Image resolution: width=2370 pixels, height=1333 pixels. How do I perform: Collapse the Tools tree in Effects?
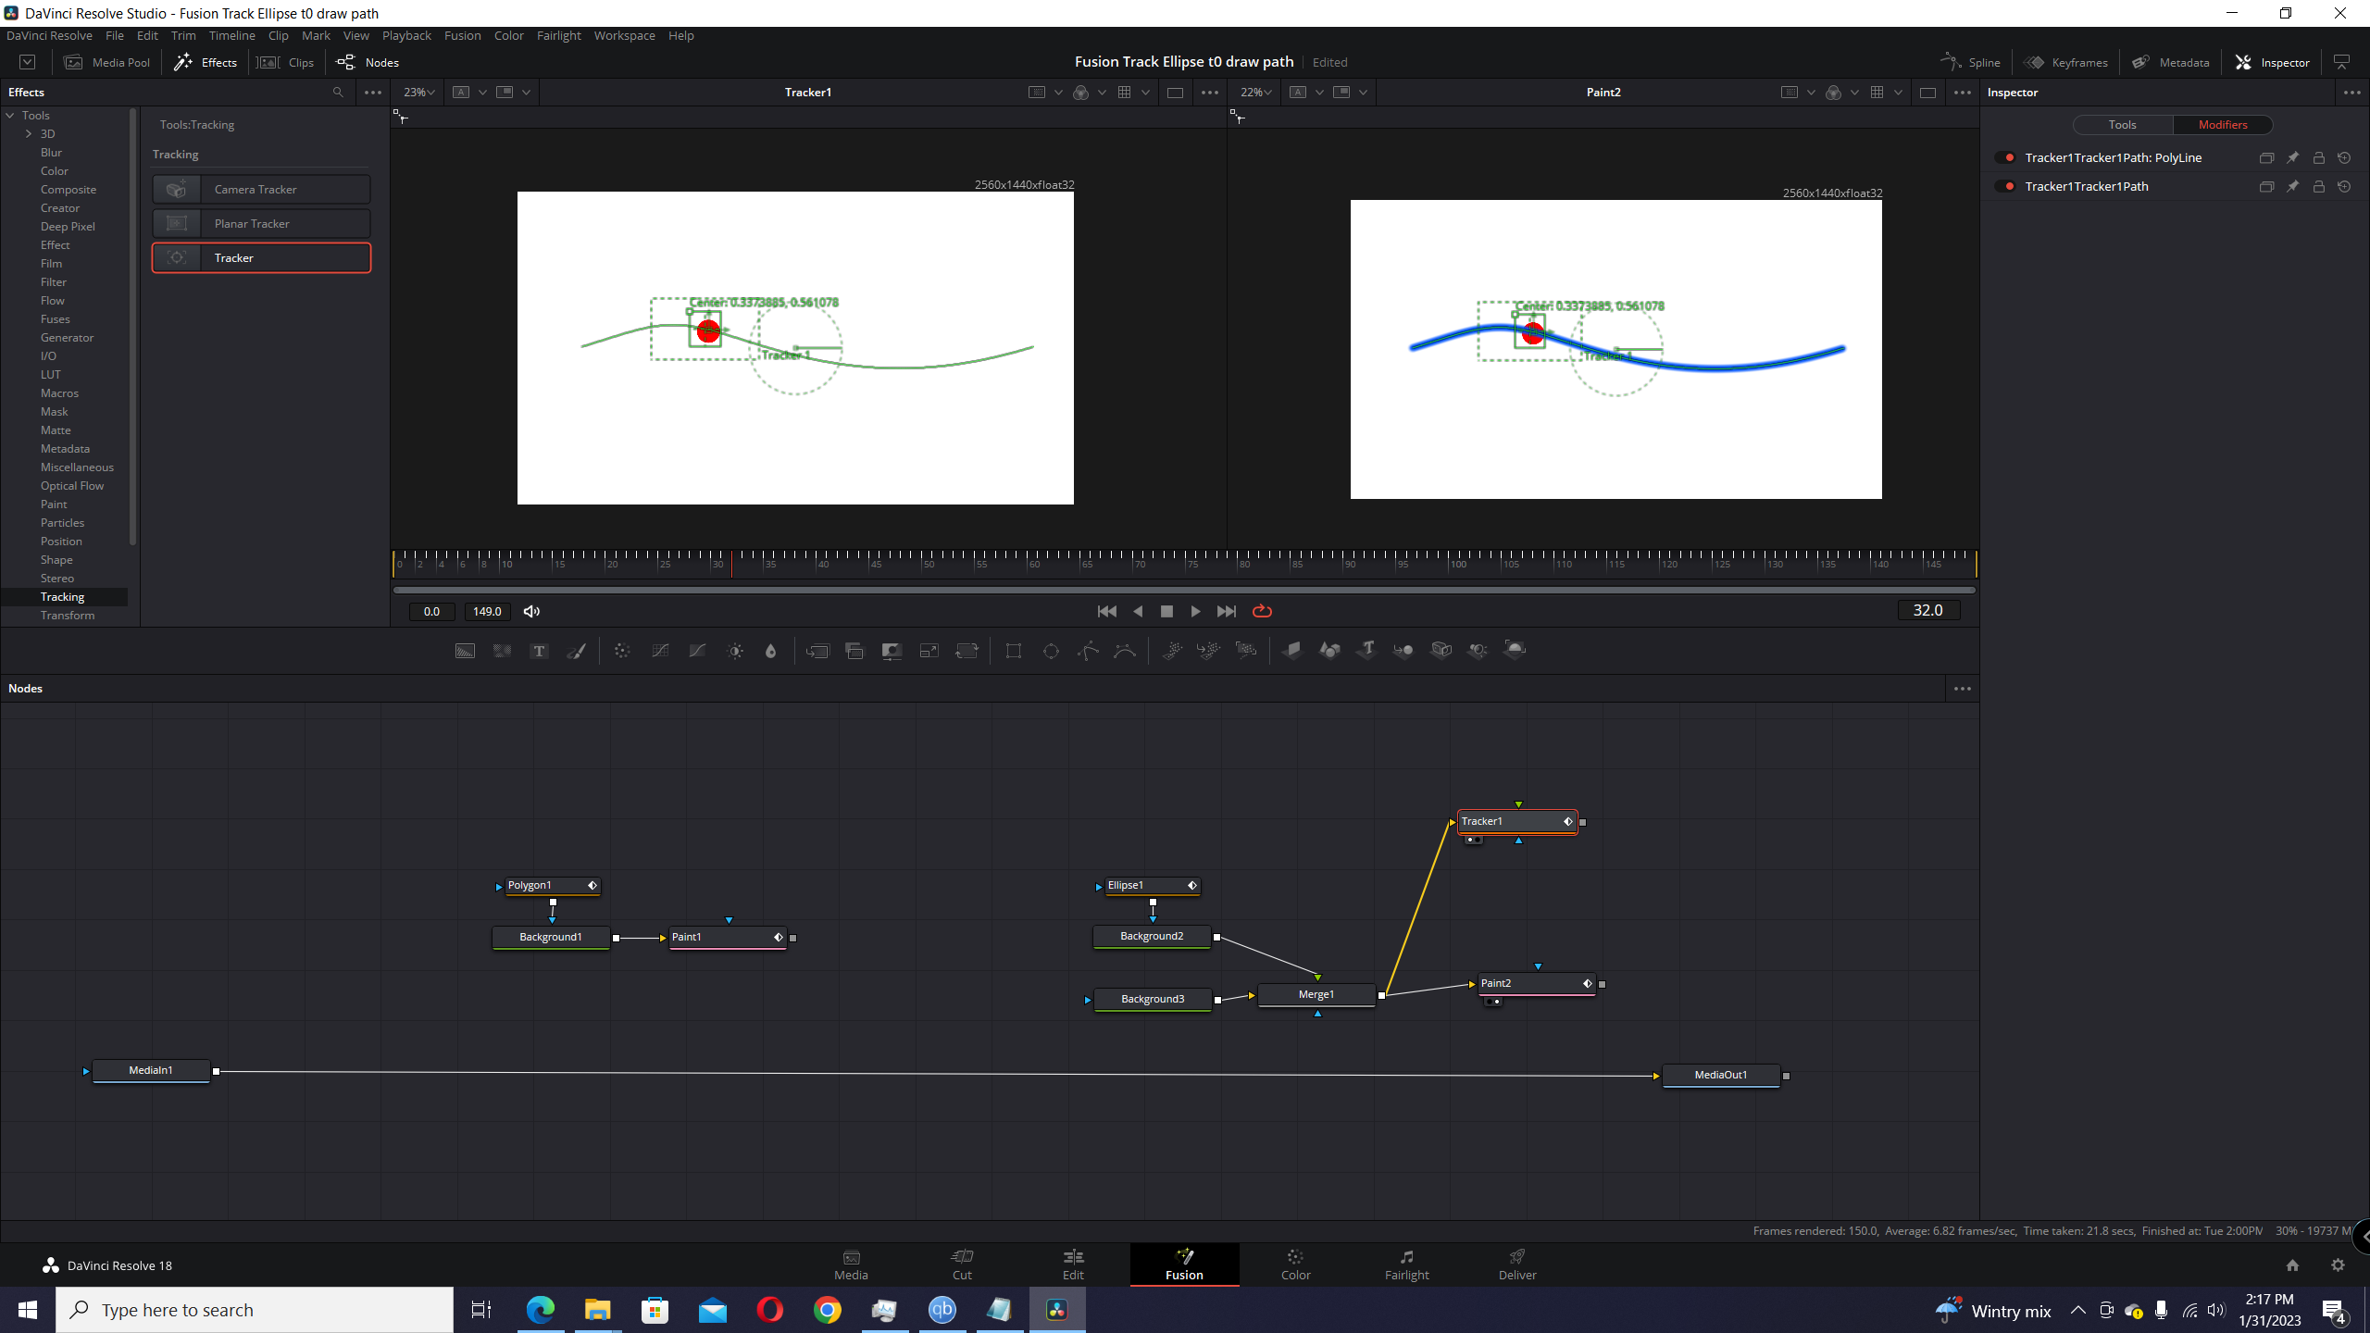10,116
